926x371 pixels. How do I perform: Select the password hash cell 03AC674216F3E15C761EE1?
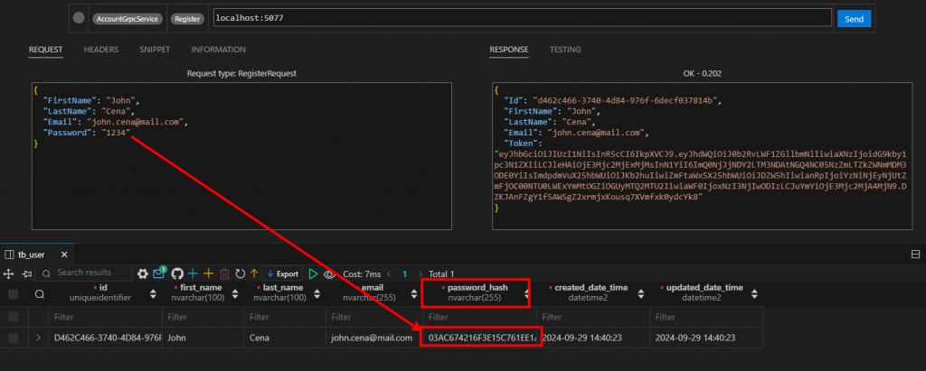(x=480, y=338)
